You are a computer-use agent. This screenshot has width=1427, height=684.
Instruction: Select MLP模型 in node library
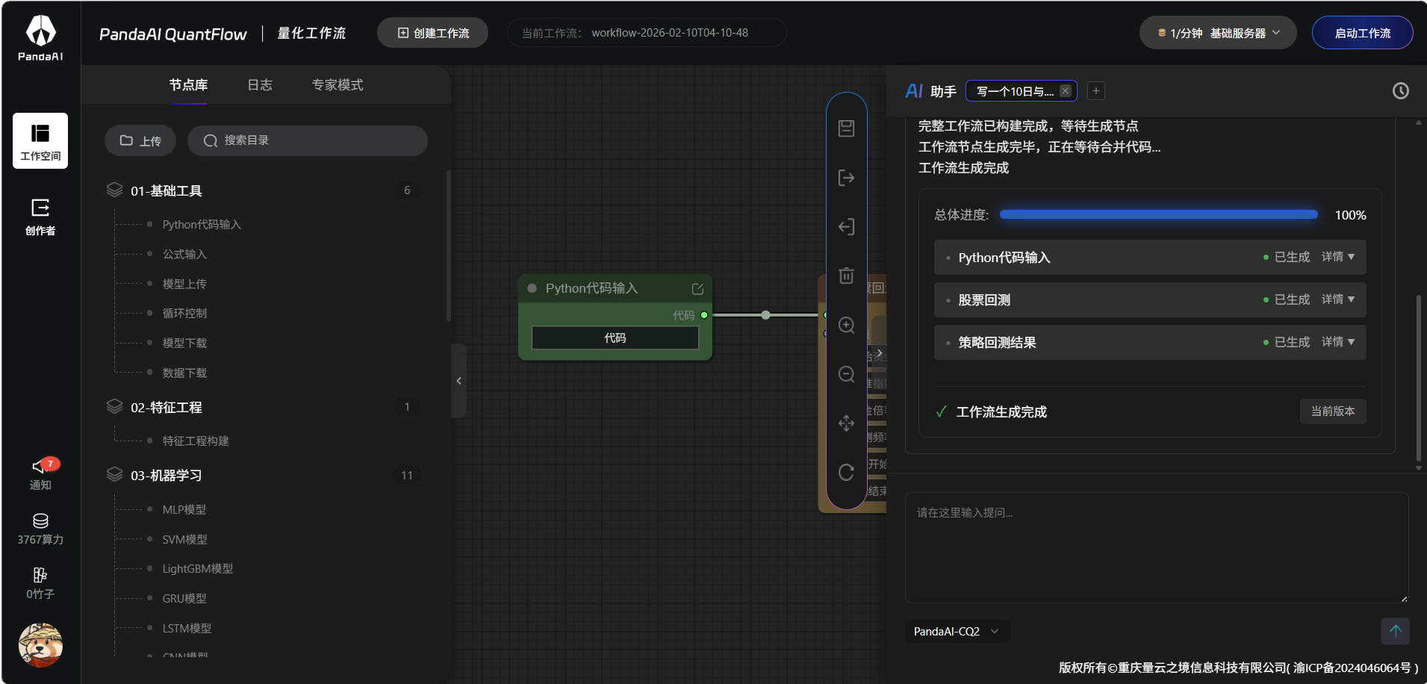[x=184, y=509]
